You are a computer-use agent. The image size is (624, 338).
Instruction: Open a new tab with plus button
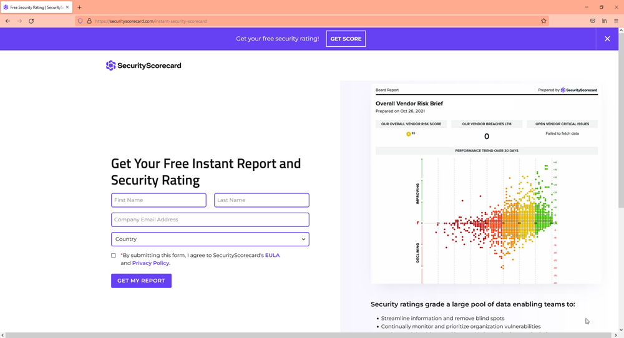coord(79,7)
